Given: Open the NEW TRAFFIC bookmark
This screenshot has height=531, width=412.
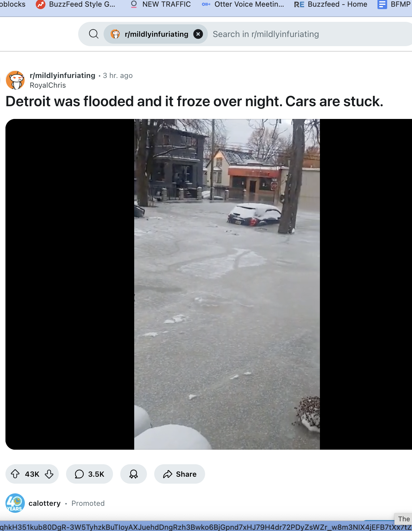Looking at the screenshot, I should pyautogui.click(x=161, y=4).
